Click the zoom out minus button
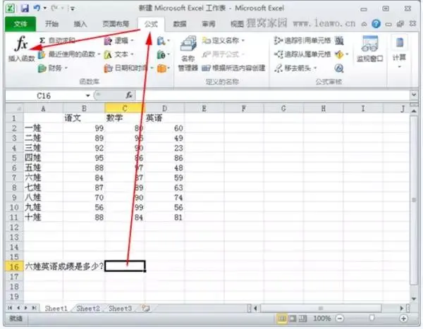 (x=340, y=318)
